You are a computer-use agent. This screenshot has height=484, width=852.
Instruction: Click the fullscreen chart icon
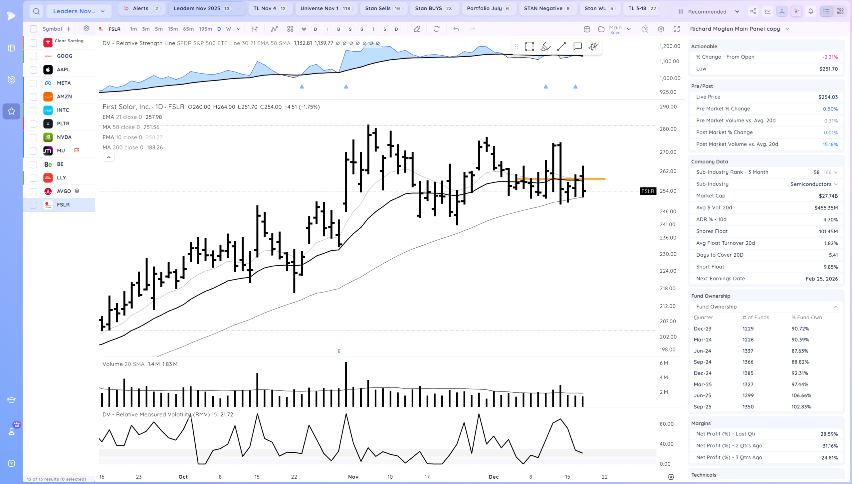(x=677, y=29)
